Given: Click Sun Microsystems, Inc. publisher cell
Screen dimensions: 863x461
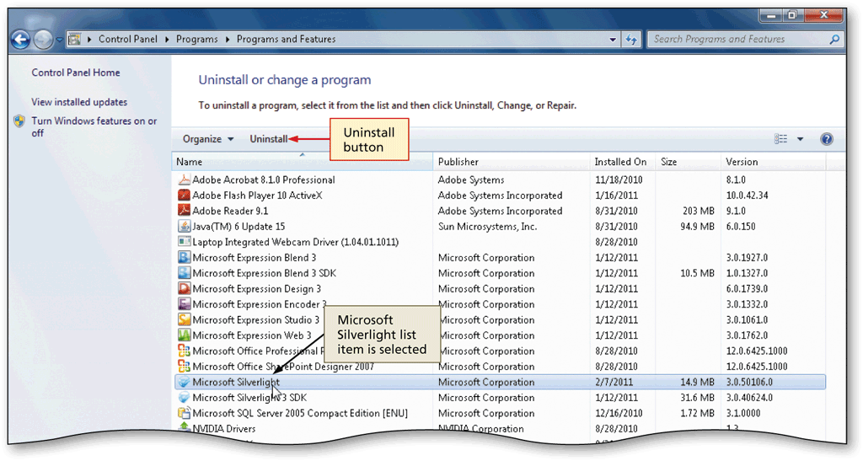Looking at the screenshot, I should [x=488, y=226].
